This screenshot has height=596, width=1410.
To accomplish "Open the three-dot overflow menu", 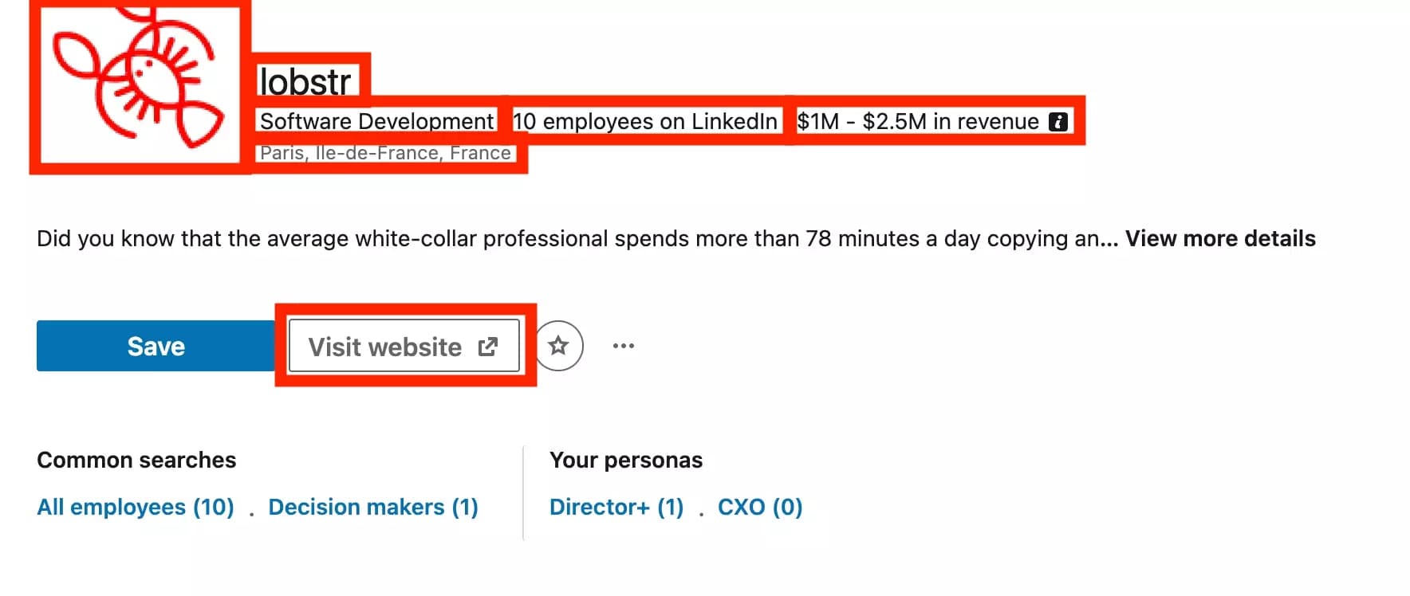I will (x=624, y=345).
